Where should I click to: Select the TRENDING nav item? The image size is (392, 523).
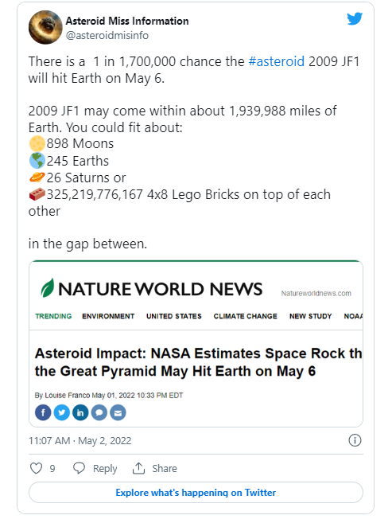(x=53, y=316)
